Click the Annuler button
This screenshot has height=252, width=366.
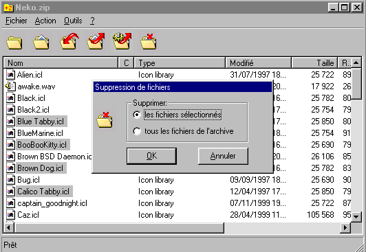point(223,156)
